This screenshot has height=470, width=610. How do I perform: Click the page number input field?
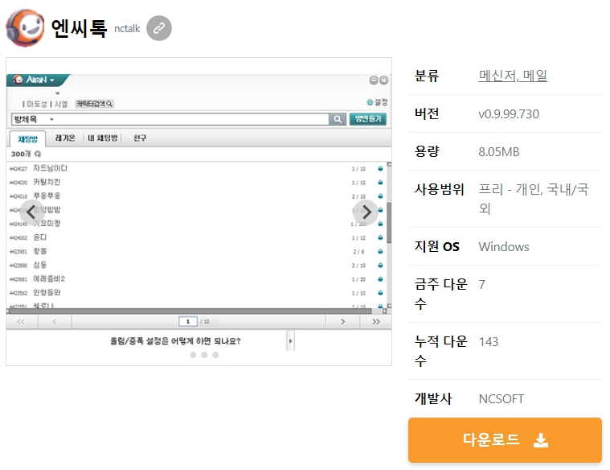pos(188,322)
